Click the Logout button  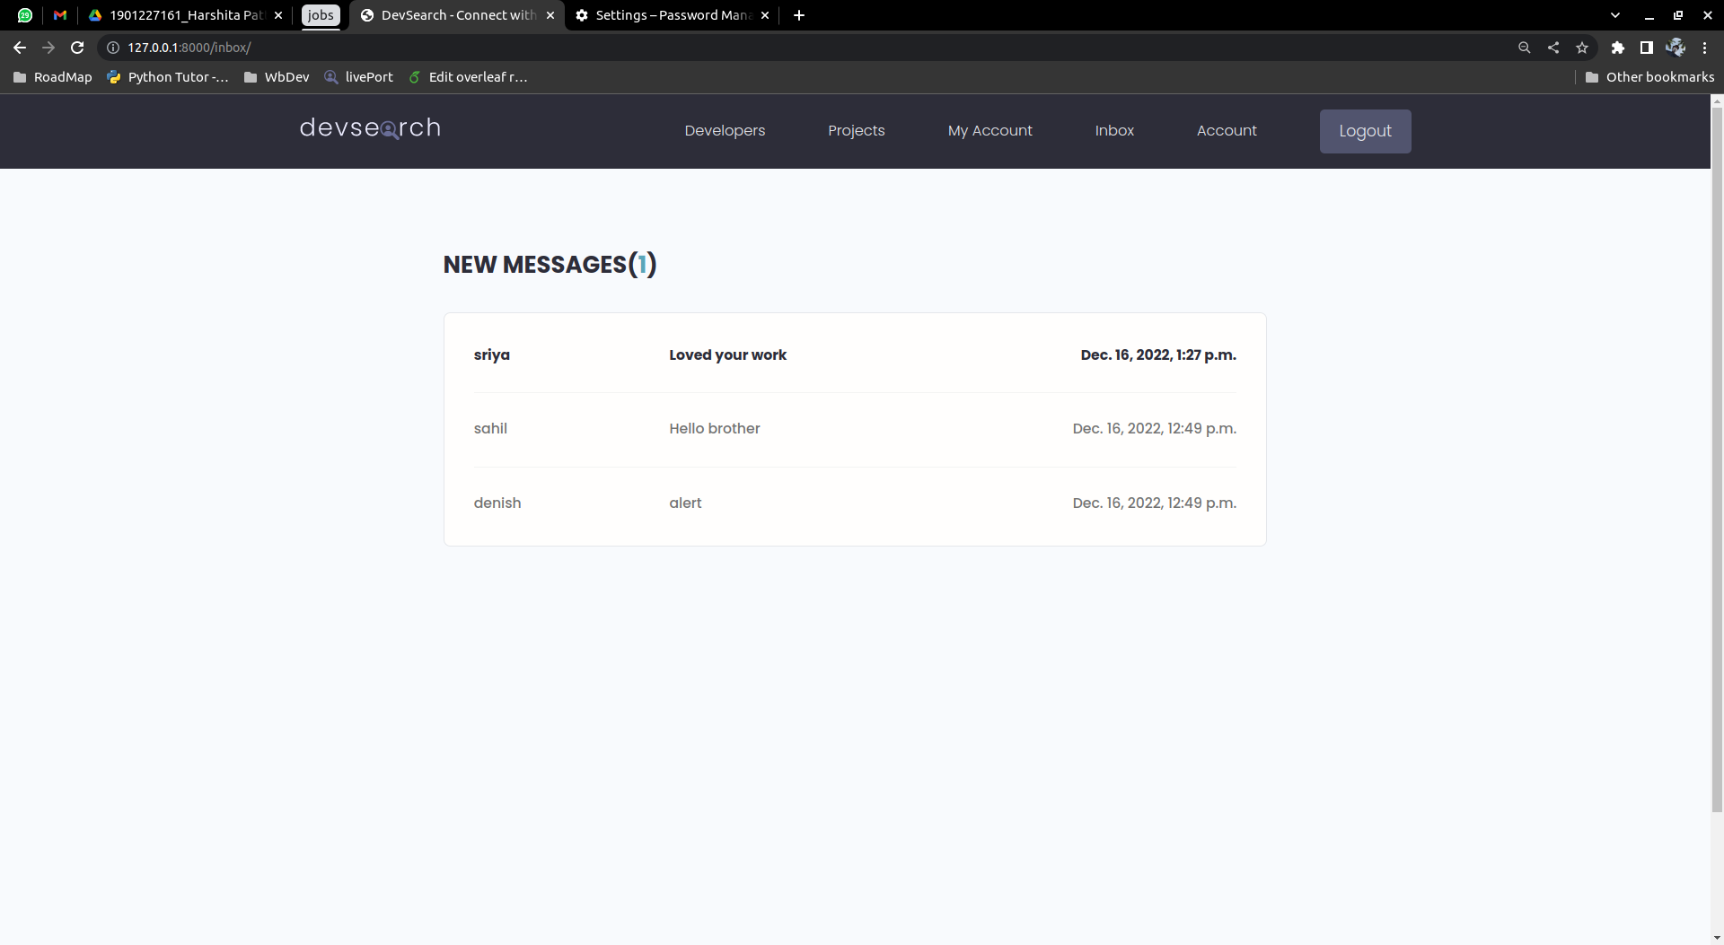pyautogui.click(x=1365, y=131)
